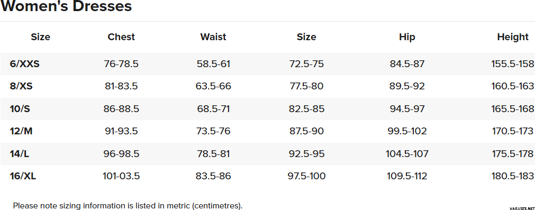Click height value 170.5-173
This screenshot has height=210, width=535.
[x=512, y=131]
